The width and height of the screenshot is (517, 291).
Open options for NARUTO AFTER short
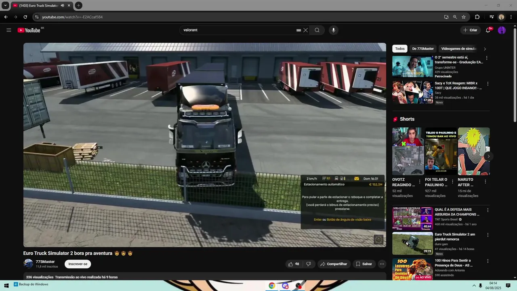pos(485,182)
